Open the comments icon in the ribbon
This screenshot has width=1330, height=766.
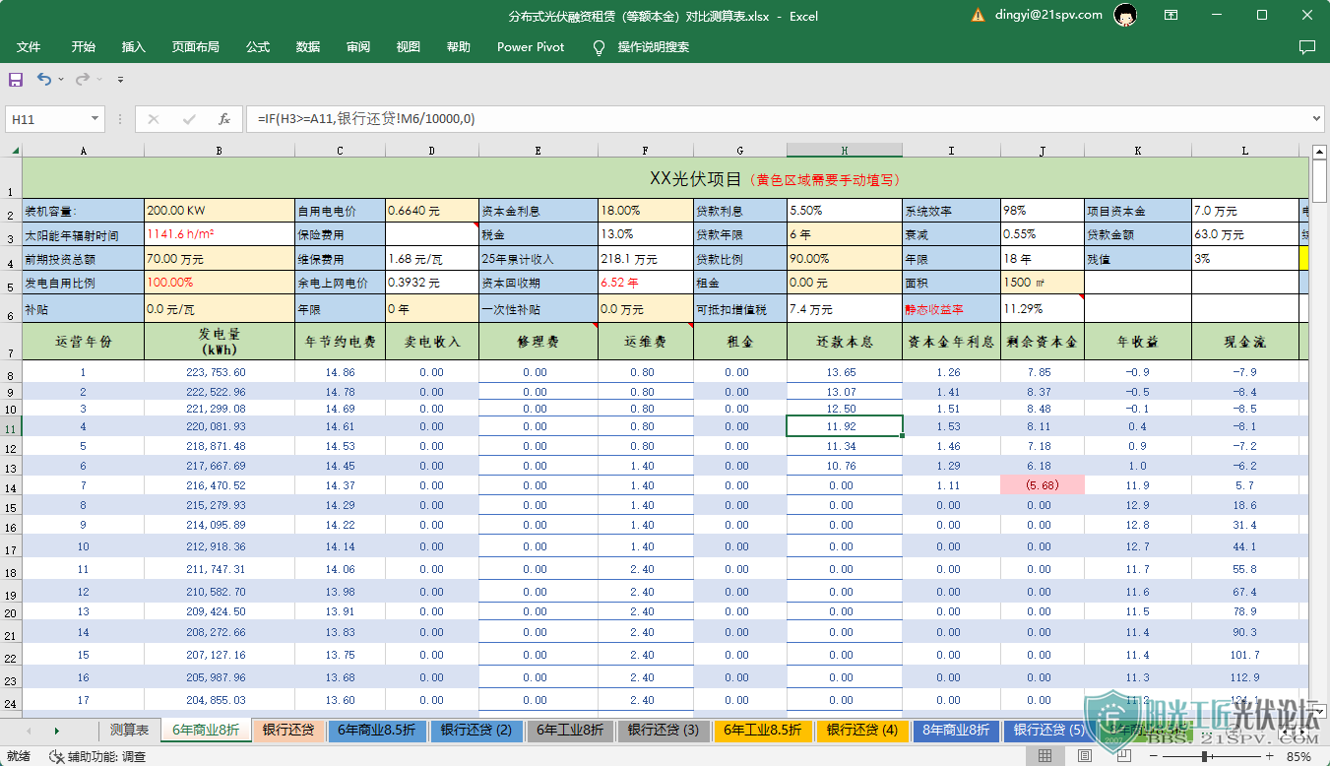(1307, 47)
